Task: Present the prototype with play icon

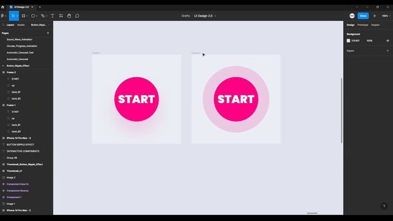Action: (375, 16)
